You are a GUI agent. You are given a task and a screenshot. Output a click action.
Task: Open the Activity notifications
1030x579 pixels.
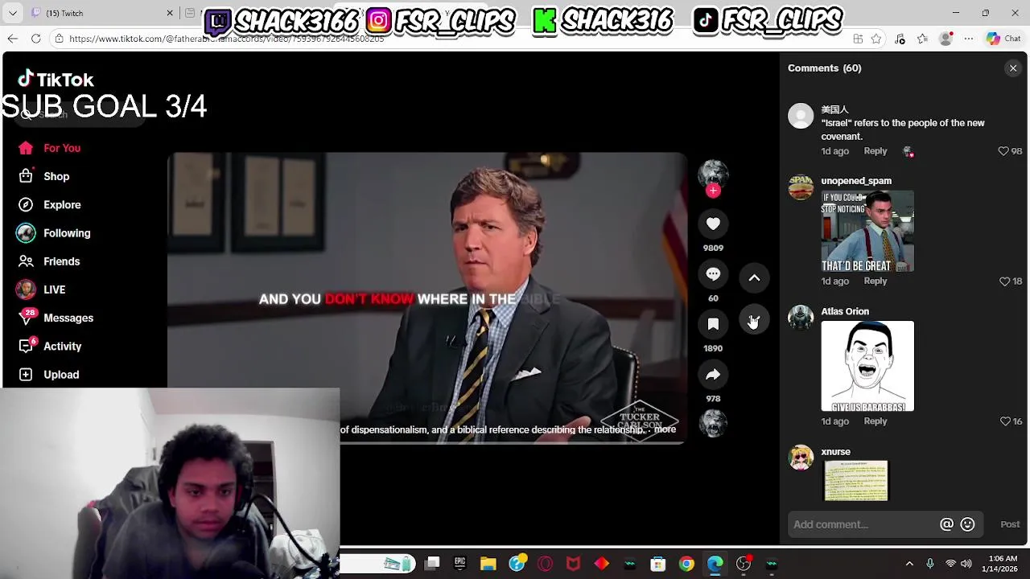(63, 346)
